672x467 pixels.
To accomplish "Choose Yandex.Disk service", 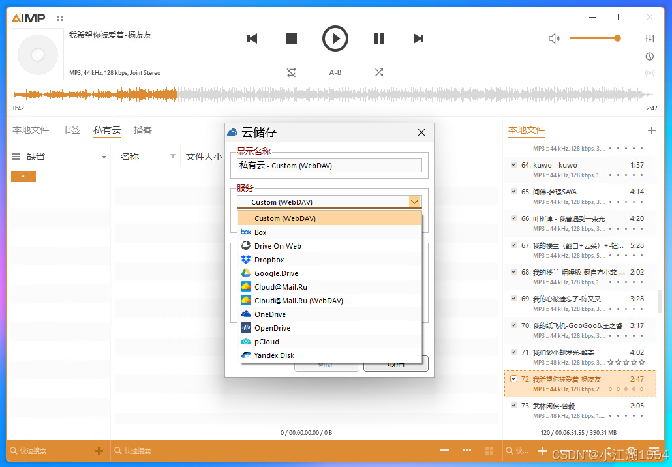I will (329, 355).
